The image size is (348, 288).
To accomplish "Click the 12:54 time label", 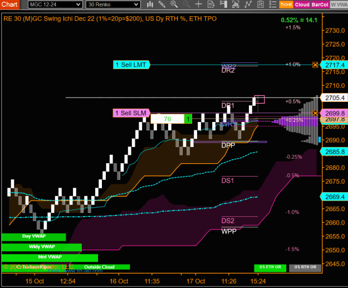I will [68, 281].
